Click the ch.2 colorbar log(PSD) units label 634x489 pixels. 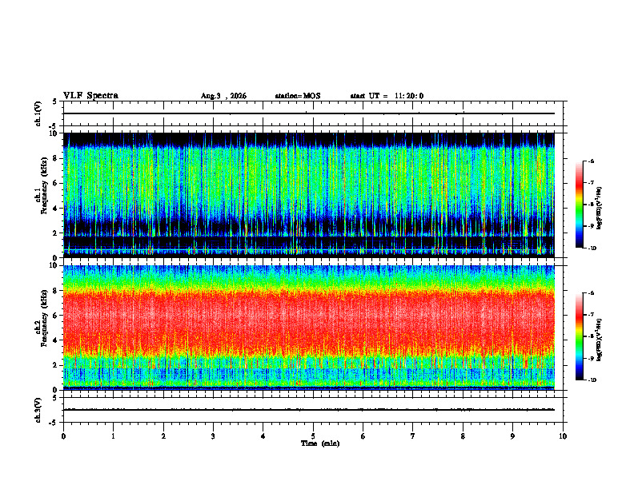[600, 340]
